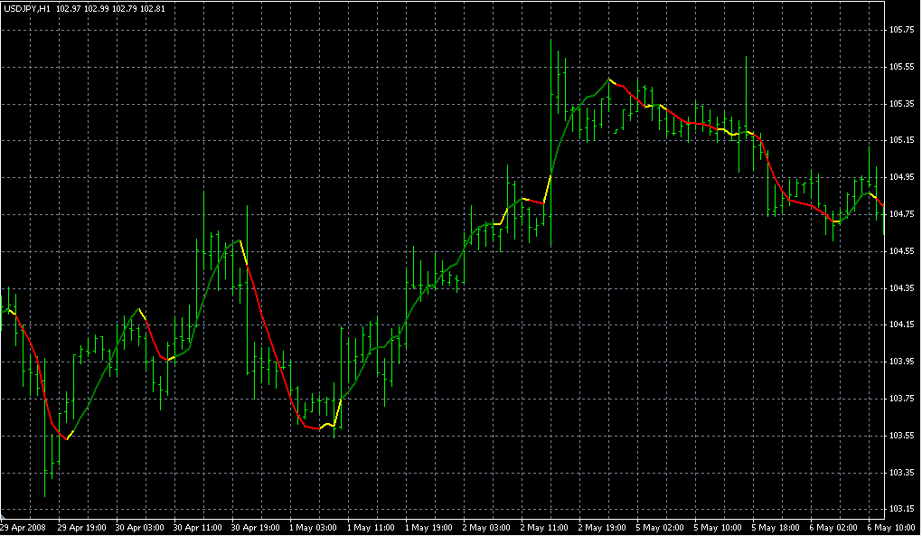
Task: Click the 30 Apr 11:00 time label
Action: pos(198,528)
